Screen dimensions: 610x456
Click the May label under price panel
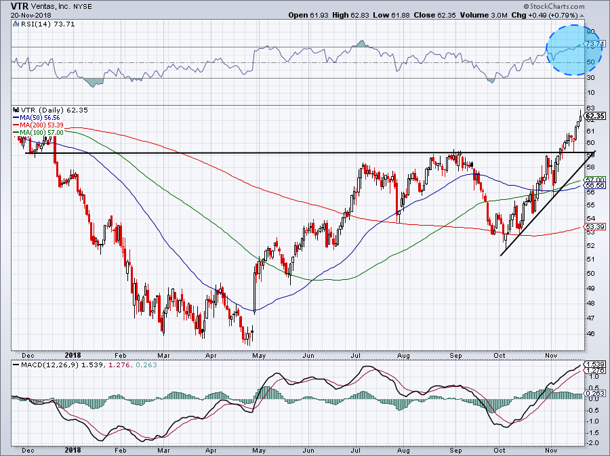pyautogui.click(x=259, y=355)
